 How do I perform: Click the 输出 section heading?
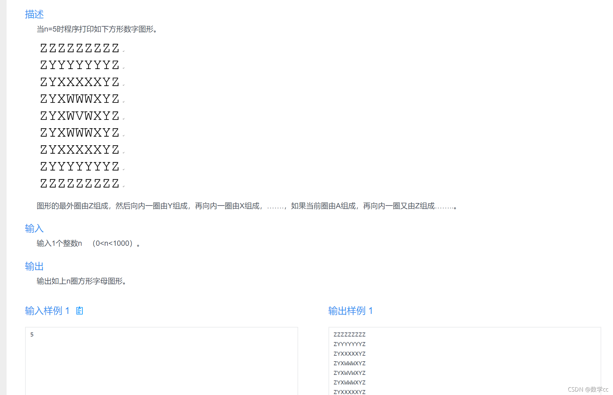[x=34, y=266]
